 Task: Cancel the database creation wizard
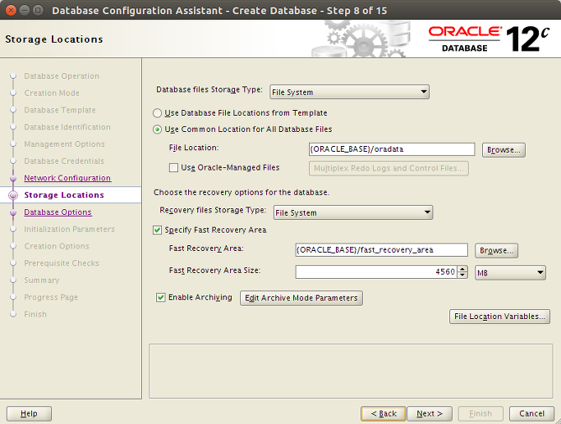coord(531,413)
